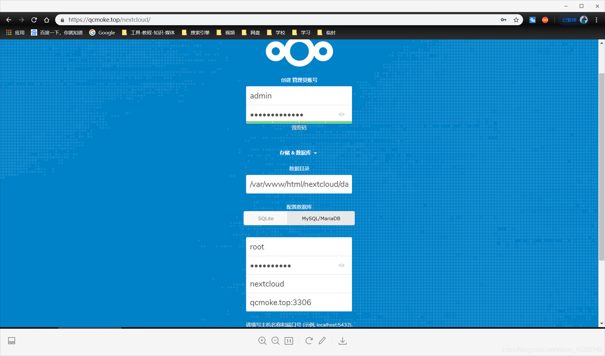Open the 应用 apps shortcut
This screenshot has height=356, width=605.
click(x=15, y=33)
